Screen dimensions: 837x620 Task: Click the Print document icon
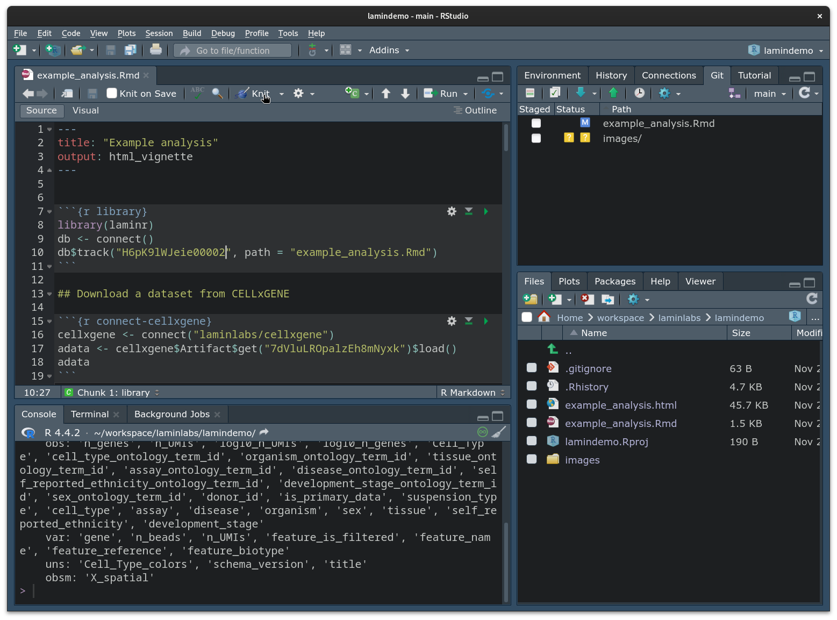point(156,50)
